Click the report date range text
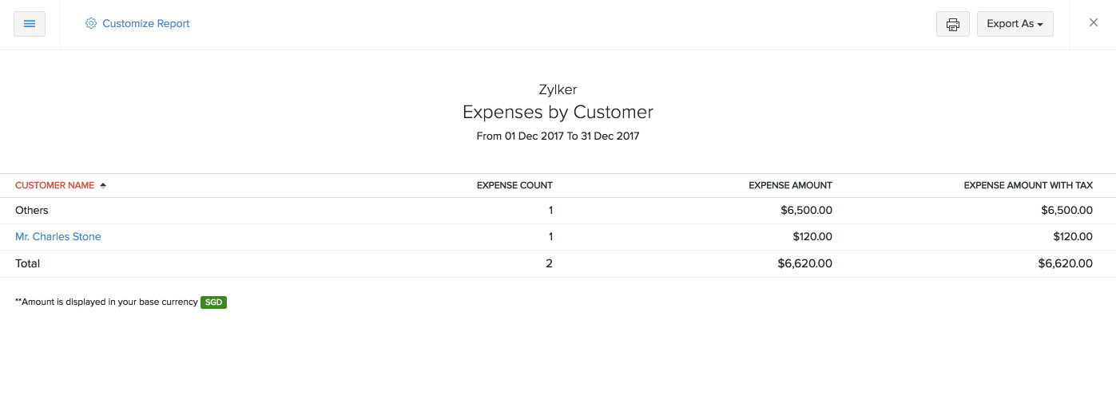Screen dimensions: 1116x419 558,136
